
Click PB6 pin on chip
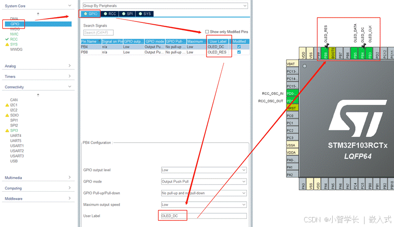pyautogui.click(x=348, y=53)
